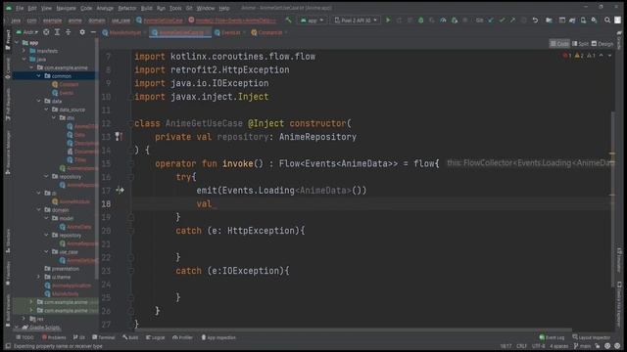The image size is (627, 352).
Task: Switch to the MainActivity editor tab
Action: (x=123, y=32)
